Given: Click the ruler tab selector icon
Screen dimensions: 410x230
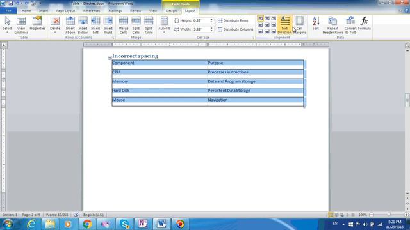Looking at the screenshot, I should 4,45.
